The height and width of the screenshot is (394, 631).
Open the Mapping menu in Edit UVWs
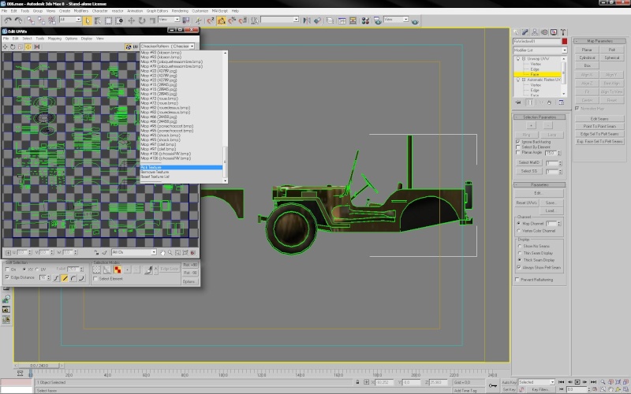tap(54, 39)
